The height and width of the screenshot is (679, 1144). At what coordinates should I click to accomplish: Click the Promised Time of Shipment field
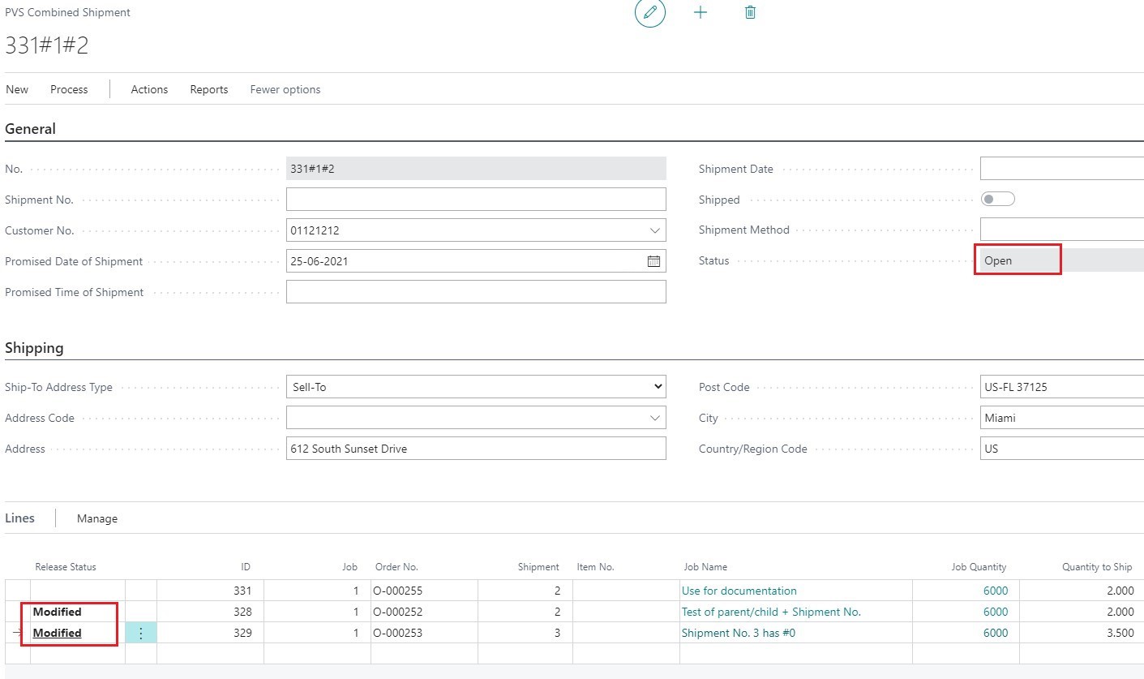pyautogui.click(x=476, y=292)
